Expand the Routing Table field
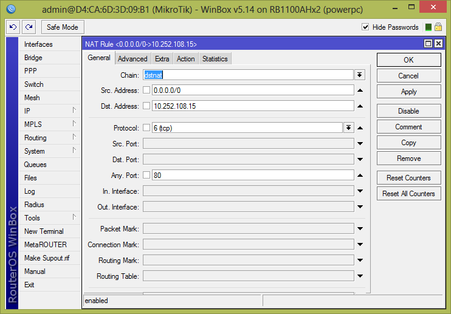451x314 pixels. point(360,276)
